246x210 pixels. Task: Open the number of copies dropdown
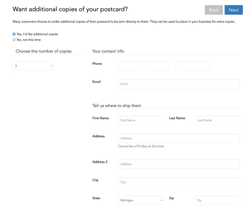coord(33,66)
